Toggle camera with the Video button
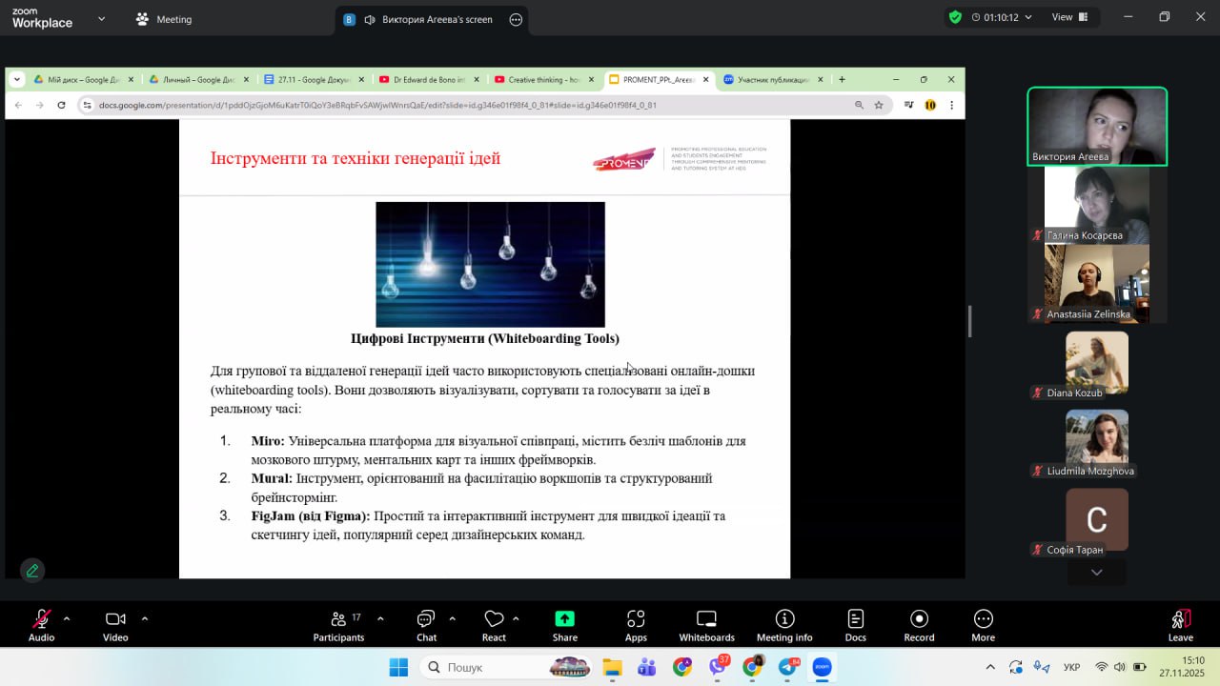This screenshot has height=686, width=1220. 115,624
